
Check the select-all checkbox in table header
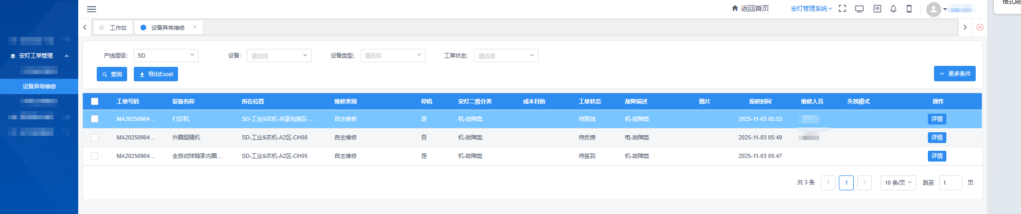(x=95, y=101)
